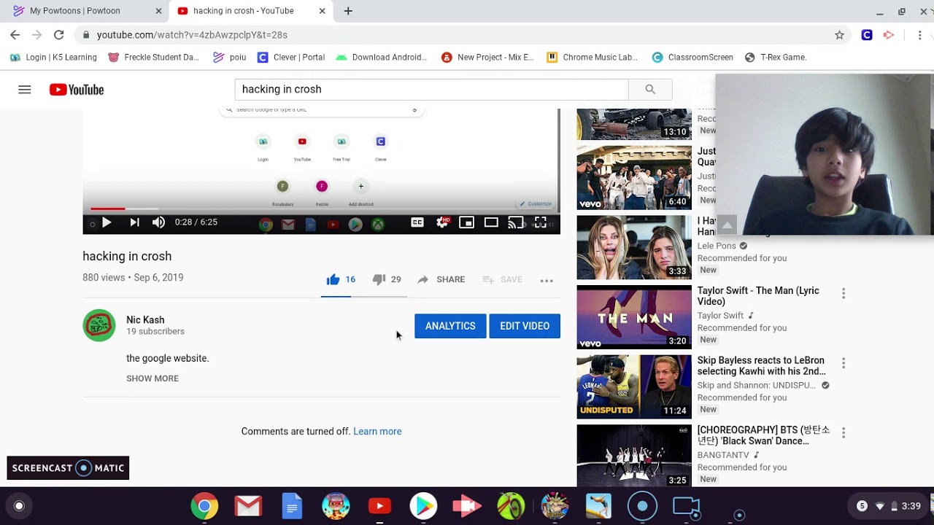Open the Download Android... bookmark
The image size is (934, 525).
point(382,58)
